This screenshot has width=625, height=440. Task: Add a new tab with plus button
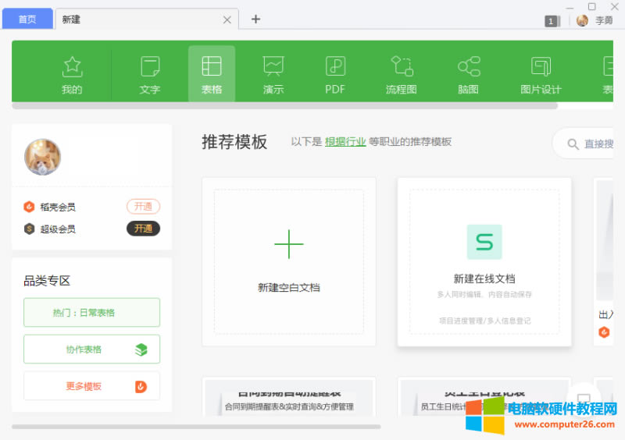pyautogui.click(x=255, y=20)
